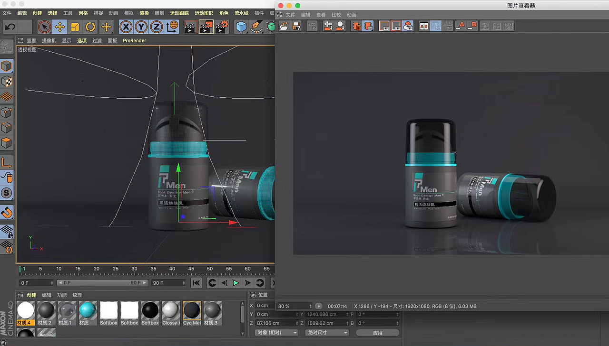The image size is (609, 346).
Task: Open 功能 menu in material manager
Action: 62,295
